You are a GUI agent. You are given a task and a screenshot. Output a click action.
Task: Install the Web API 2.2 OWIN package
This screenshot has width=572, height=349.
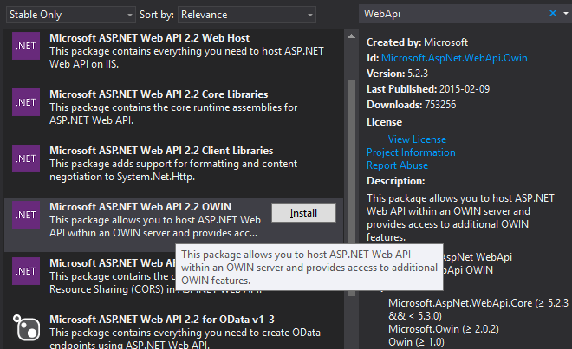303,213
